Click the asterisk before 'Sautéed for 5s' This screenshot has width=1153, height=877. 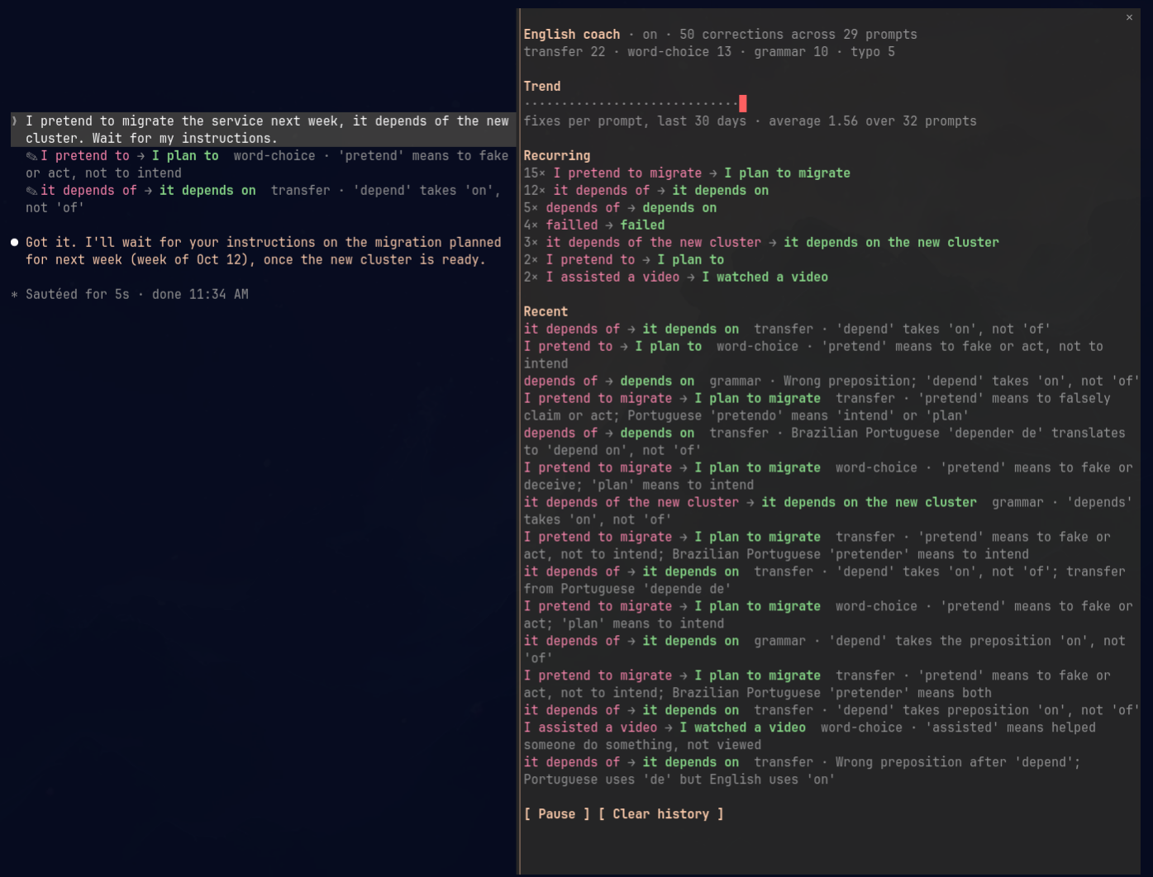click(x=15, y=295)
